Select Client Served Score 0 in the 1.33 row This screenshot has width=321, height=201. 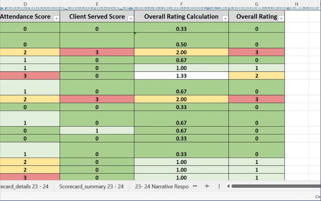(97, 76)
